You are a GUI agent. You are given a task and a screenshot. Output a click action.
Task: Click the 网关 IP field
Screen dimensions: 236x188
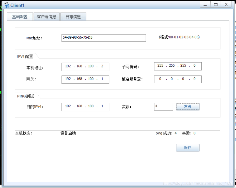85,79
